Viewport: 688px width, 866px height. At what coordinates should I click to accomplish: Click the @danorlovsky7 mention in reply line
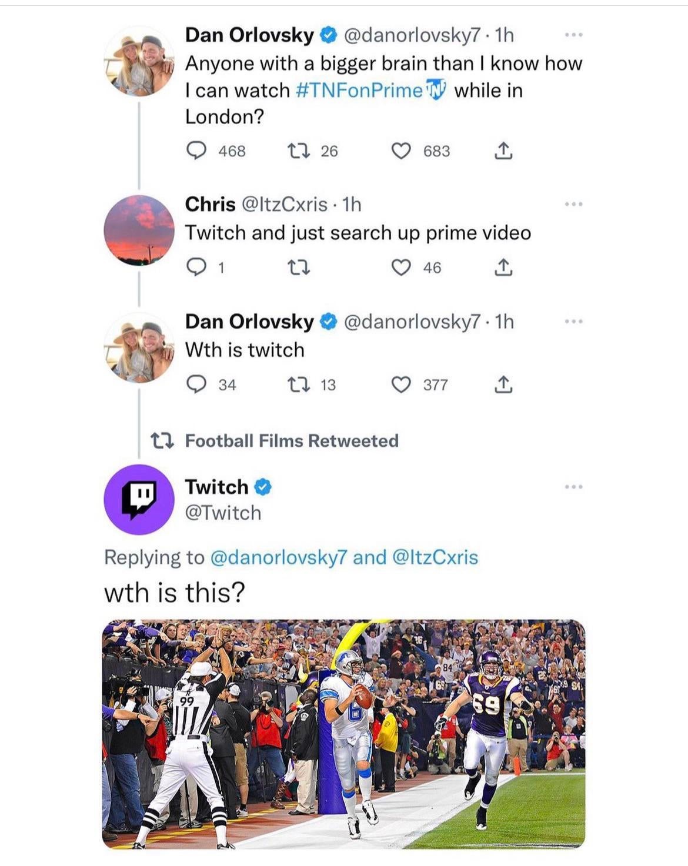point(279,557)
